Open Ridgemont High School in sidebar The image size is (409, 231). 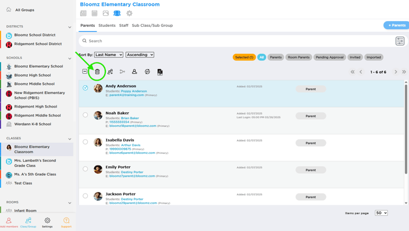(36, 106)
